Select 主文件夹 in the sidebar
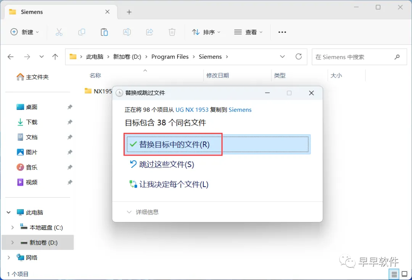412x280 pixels. coord(32,77)
